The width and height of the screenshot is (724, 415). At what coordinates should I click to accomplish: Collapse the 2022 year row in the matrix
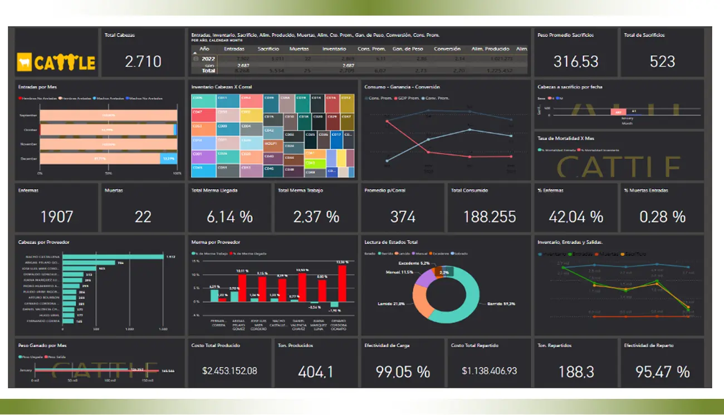point(195,58)
